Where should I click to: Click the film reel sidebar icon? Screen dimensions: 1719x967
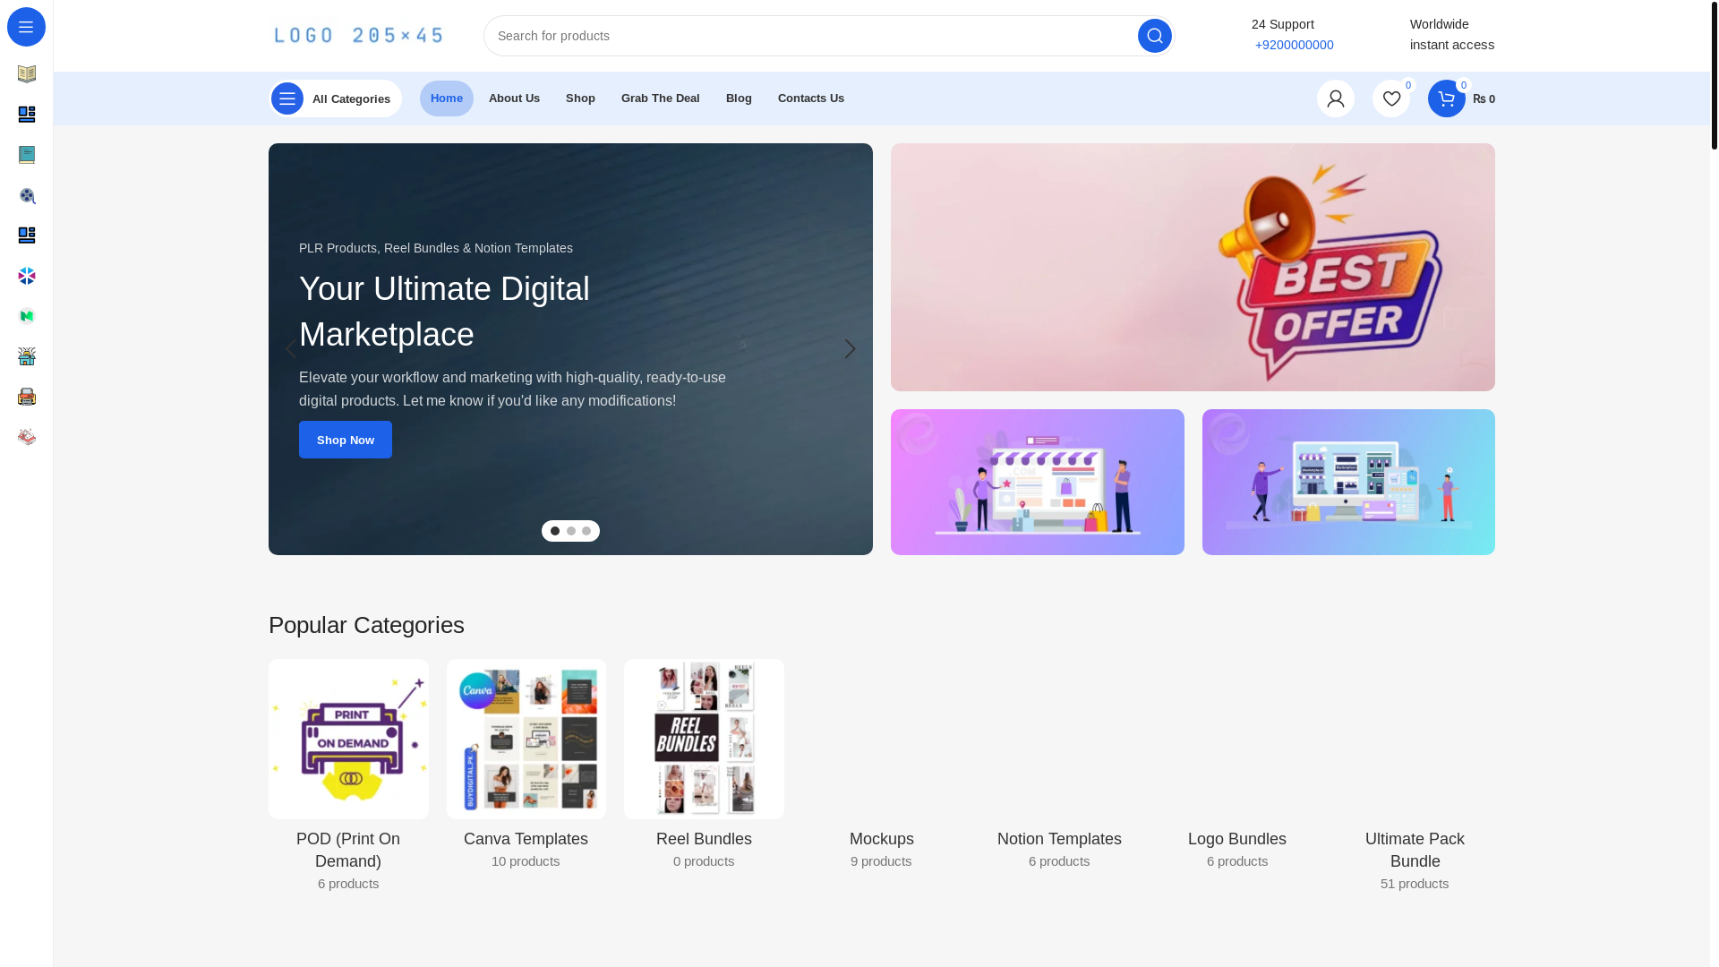pos(27,195)
